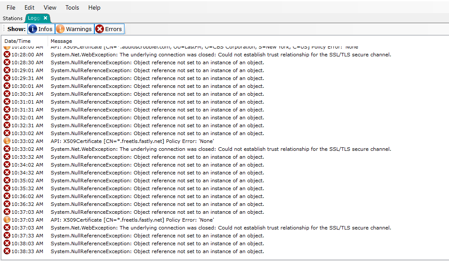The width and height of the screenshot is (449, 261).
Task: Click the error icon at 10:28:00 AM
Action: 7,55
